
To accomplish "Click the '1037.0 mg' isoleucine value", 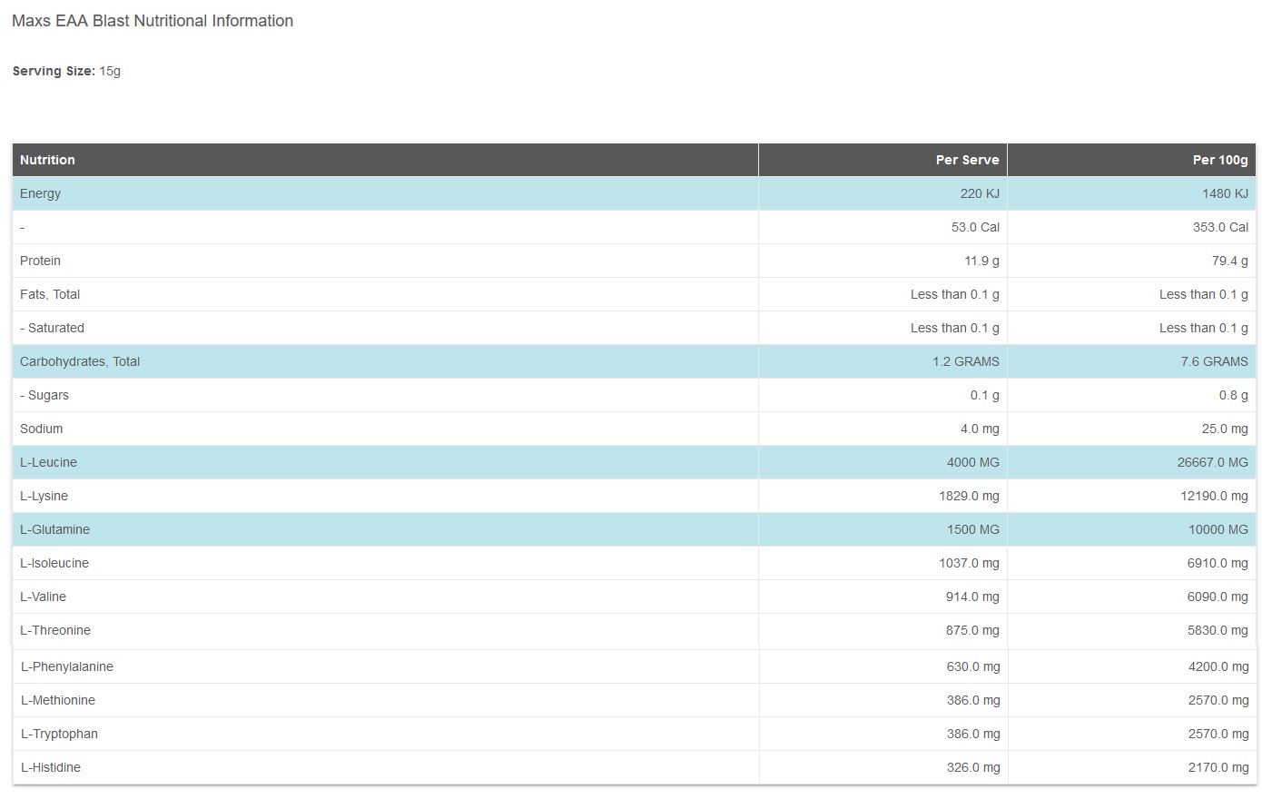I will point(969,563).
